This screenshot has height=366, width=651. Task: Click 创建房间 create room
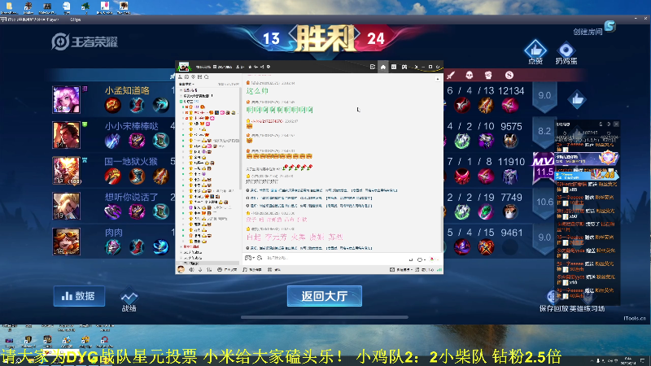coord(588,32)
